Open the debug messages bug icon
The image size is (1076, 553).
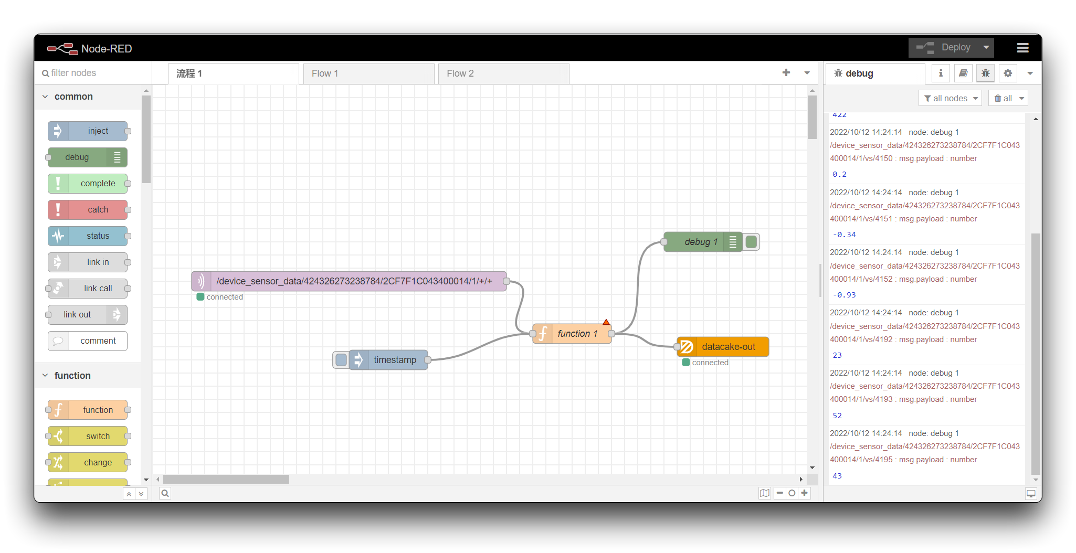986,73
